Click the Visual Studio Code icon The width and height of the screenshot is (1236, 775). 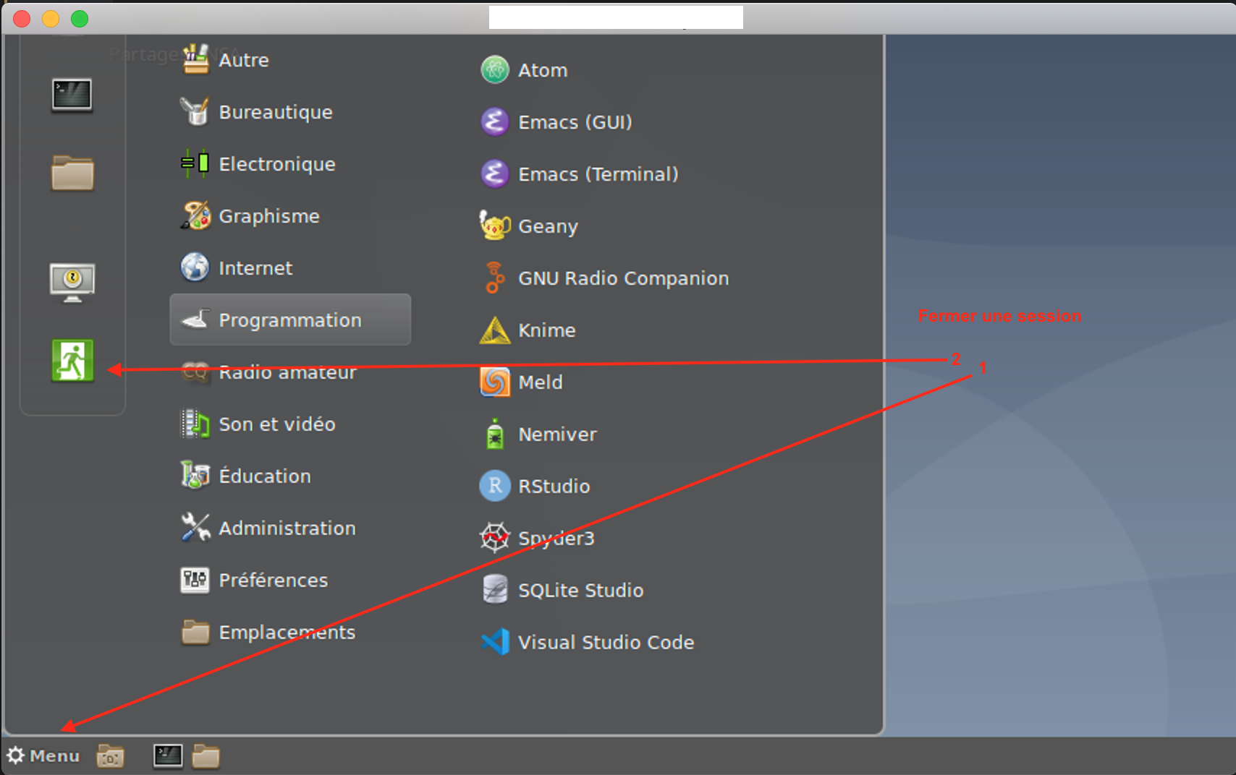pos(495,642)
